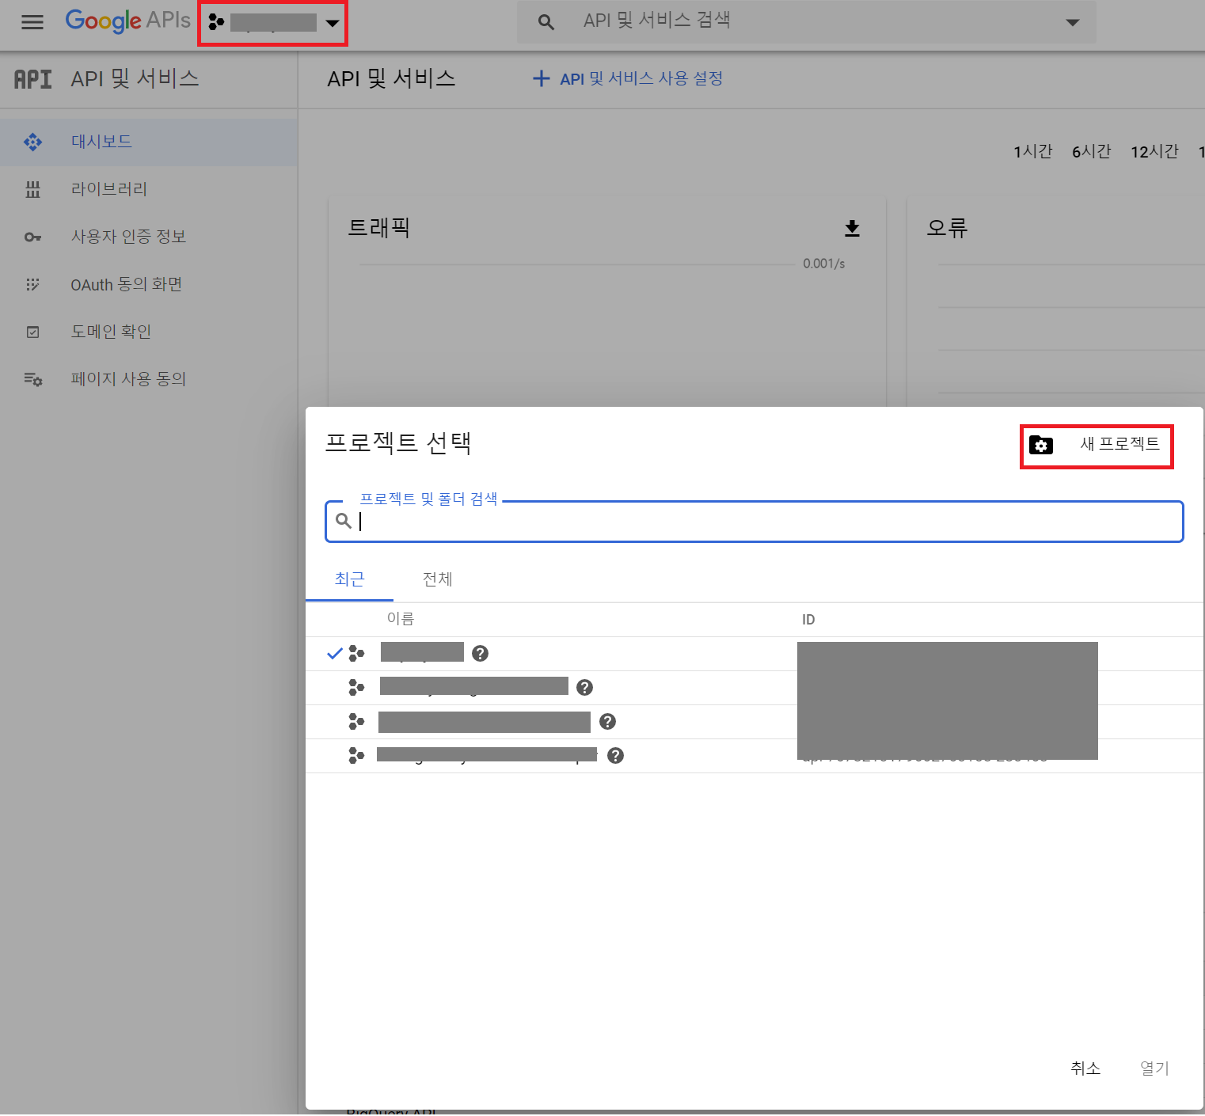The image size is (1205, 1116).
Task: Open the hamburger navigation menu
Action: (x=32, y=22)
